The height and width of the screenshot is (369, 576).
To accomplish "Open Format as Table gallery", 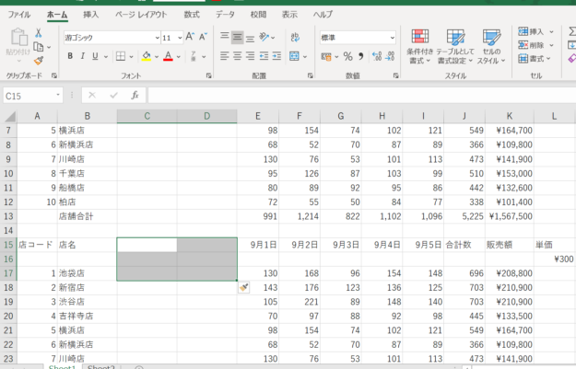I will 455,46.
